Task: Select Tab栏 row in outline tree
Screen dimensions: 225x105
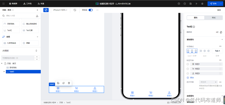Action: coord(23,72)
